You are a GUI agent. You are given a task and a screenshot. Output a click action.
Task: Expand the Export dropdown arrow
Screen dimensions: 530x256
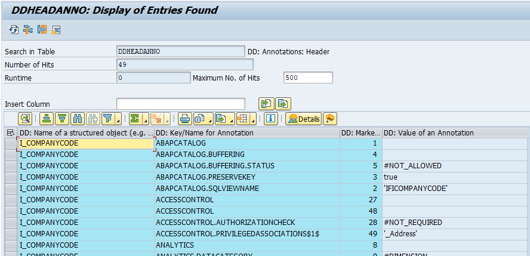pyautogui.click(x=232, y=119)
